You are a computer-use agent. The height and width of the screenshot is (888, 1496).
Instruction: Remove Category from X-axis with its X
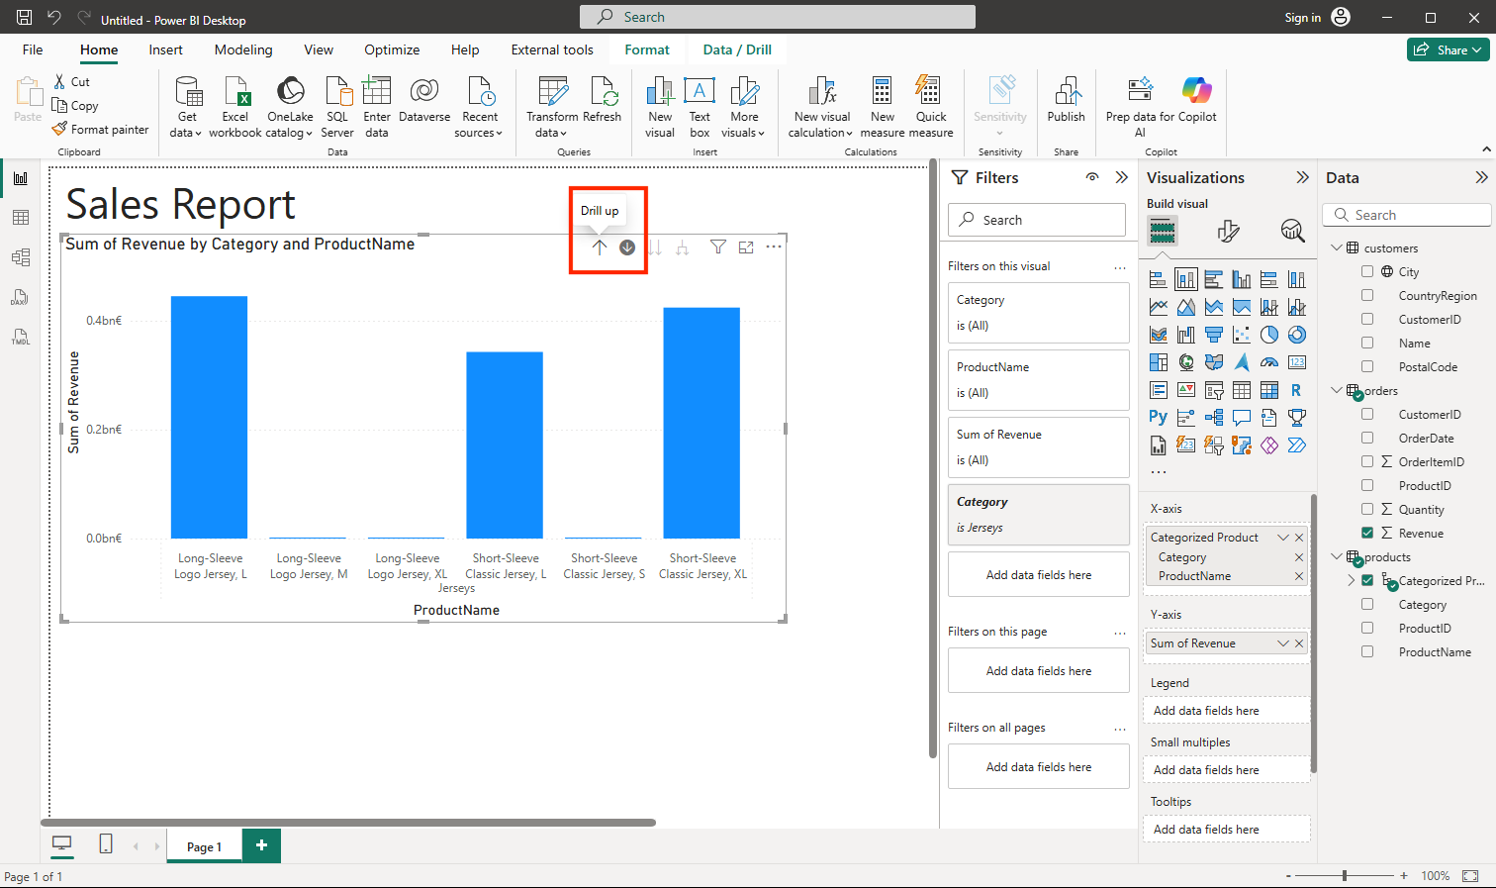pos(1299,557)
